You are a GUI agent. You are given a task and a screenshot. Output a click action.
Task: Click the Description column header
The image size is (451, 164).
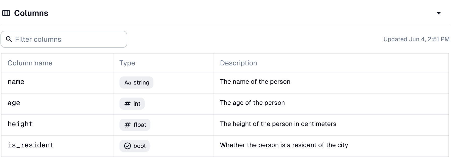[x=238, y=63]
